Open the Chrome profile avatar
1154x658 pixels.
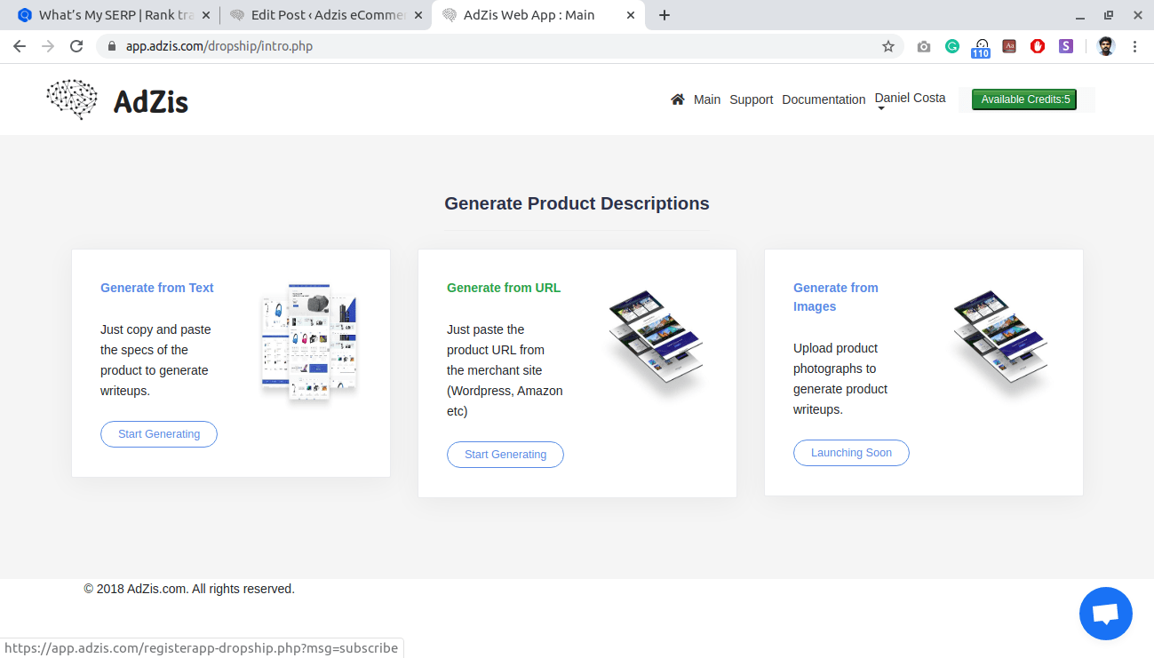tap(1105, 46)
